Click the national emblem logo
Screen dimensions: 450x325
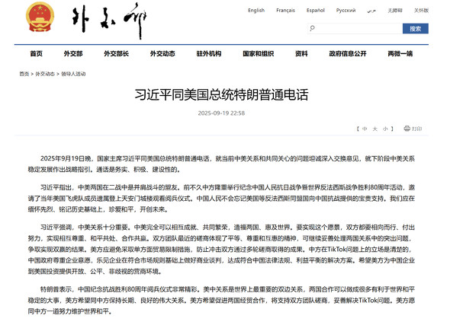(x=40, y=18)
